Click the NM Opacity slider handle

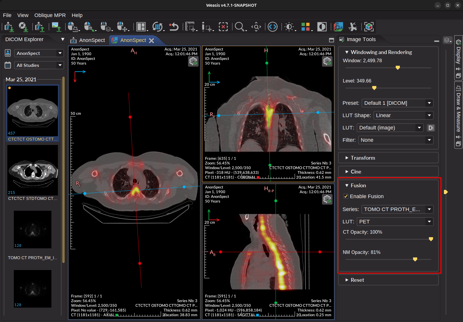point(415,259)
